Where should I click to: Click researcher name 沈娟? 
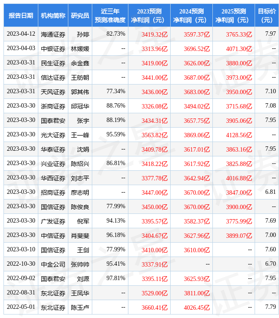coord(83,149)
